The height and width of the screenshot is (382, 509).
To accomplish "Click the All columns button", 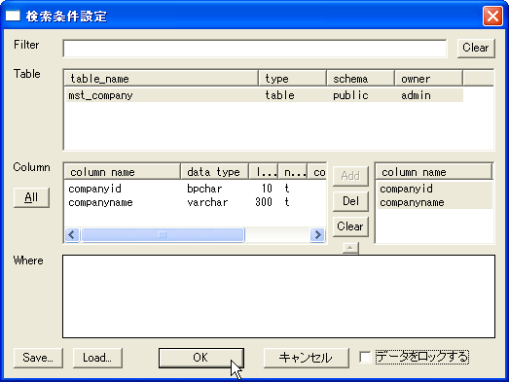I will tap(31, 197).
